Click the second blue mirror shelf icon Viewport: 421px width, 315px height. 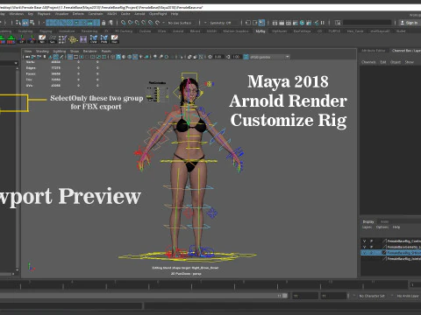(104, 38)
